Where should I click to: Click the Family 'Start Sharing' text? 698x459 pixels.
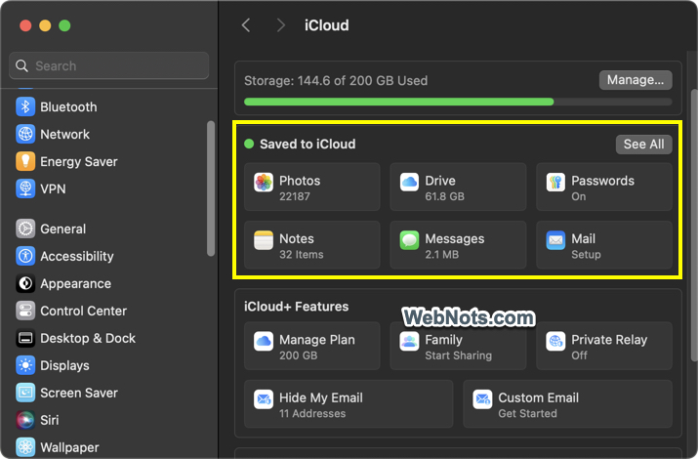(x=458, y=355)
